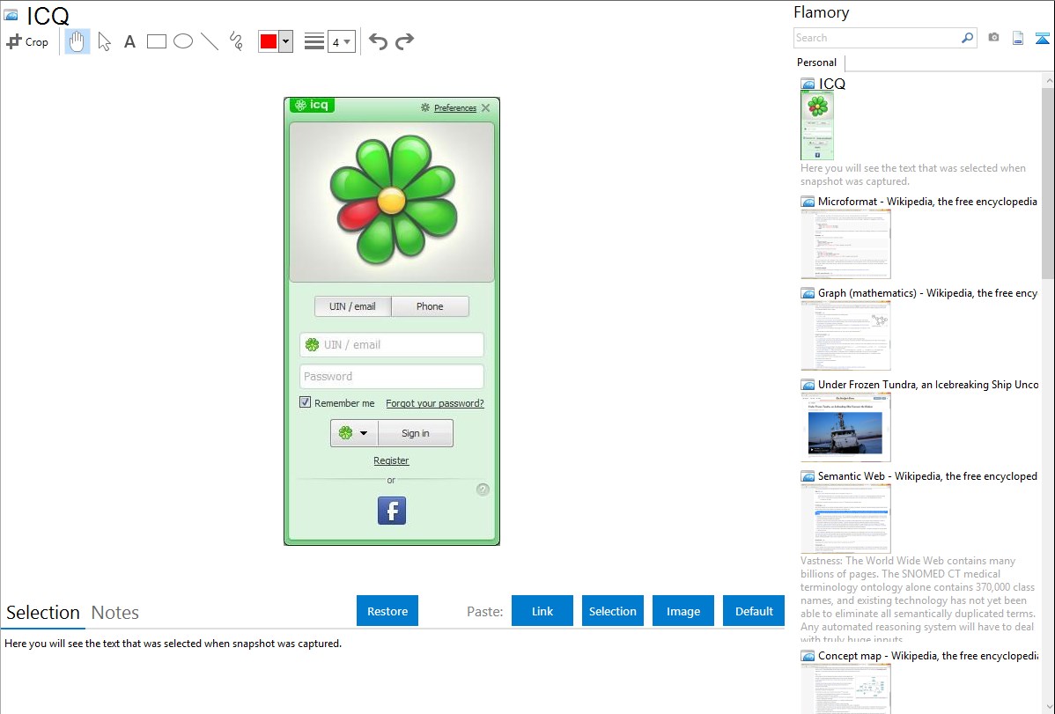The height and width of the screenshot is (714, 1055).
Task: Open the Register link
Action: point(391,460)
